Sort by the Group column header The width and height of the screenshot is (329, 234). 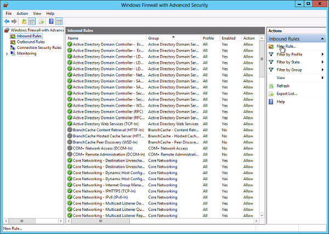173,38
